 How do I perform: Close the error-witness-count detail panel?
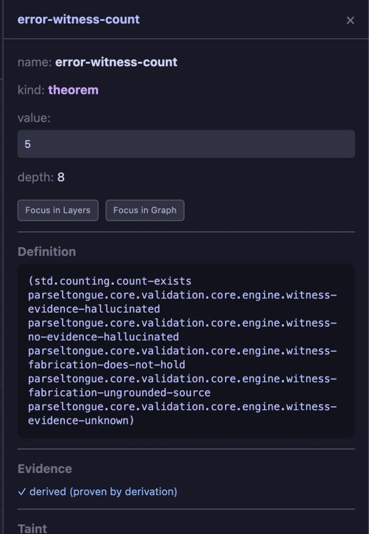point(350,20)
